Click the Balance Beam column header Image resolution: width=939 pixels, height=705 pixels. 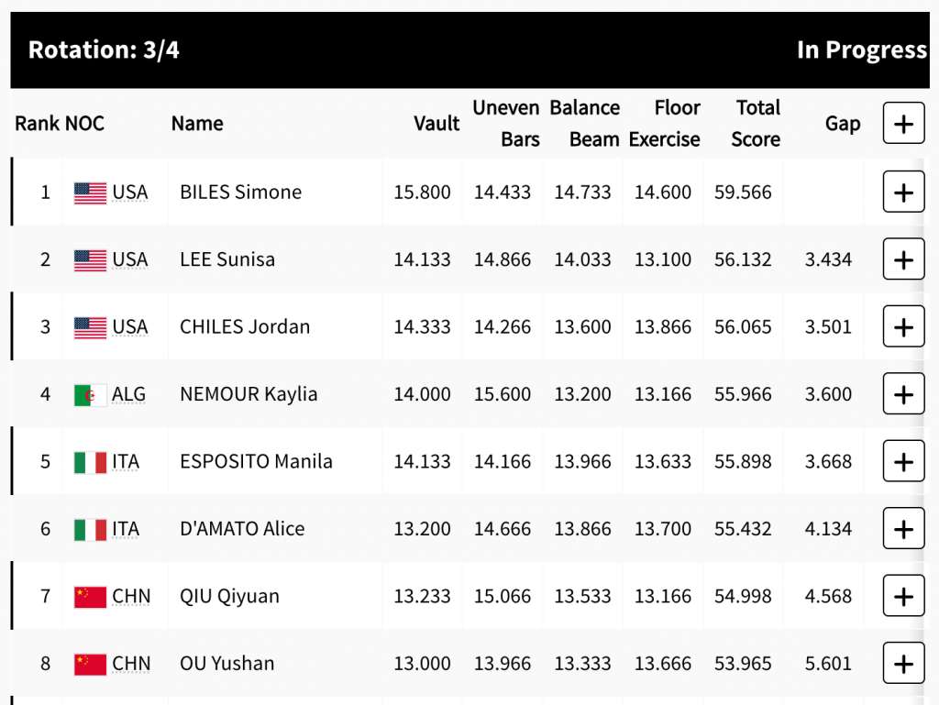[x=585, y=124]
